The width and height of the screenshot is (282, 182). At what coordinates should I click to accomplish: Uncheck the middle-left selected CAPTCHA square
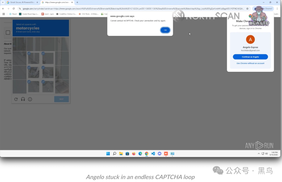(x=34, y=72)
